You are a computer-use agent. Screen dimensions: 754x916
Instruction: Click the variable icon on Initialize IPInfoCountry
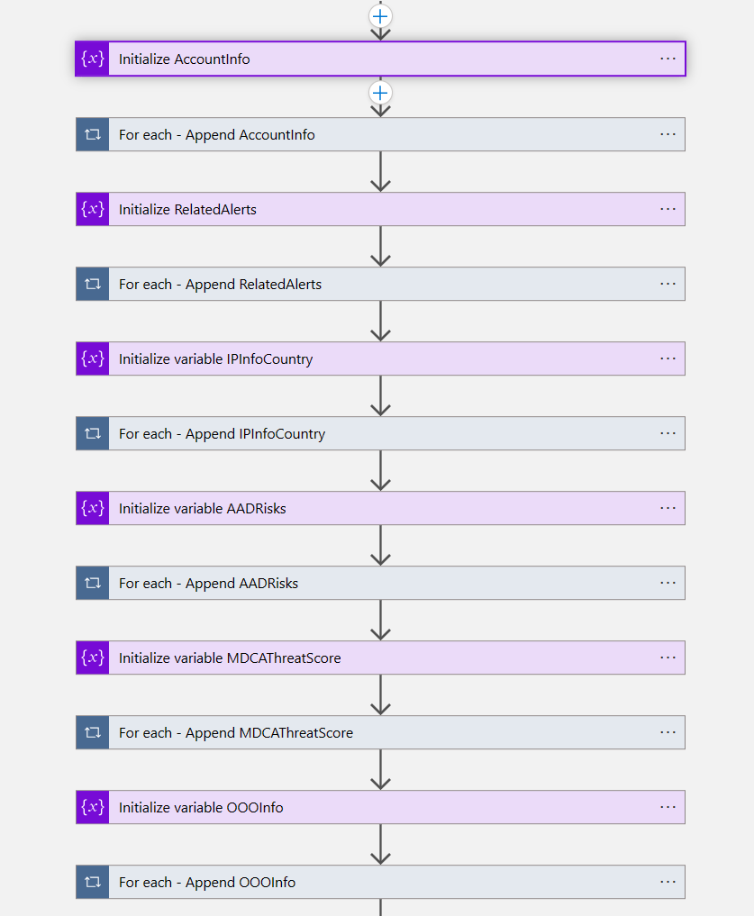pos(93,358)
